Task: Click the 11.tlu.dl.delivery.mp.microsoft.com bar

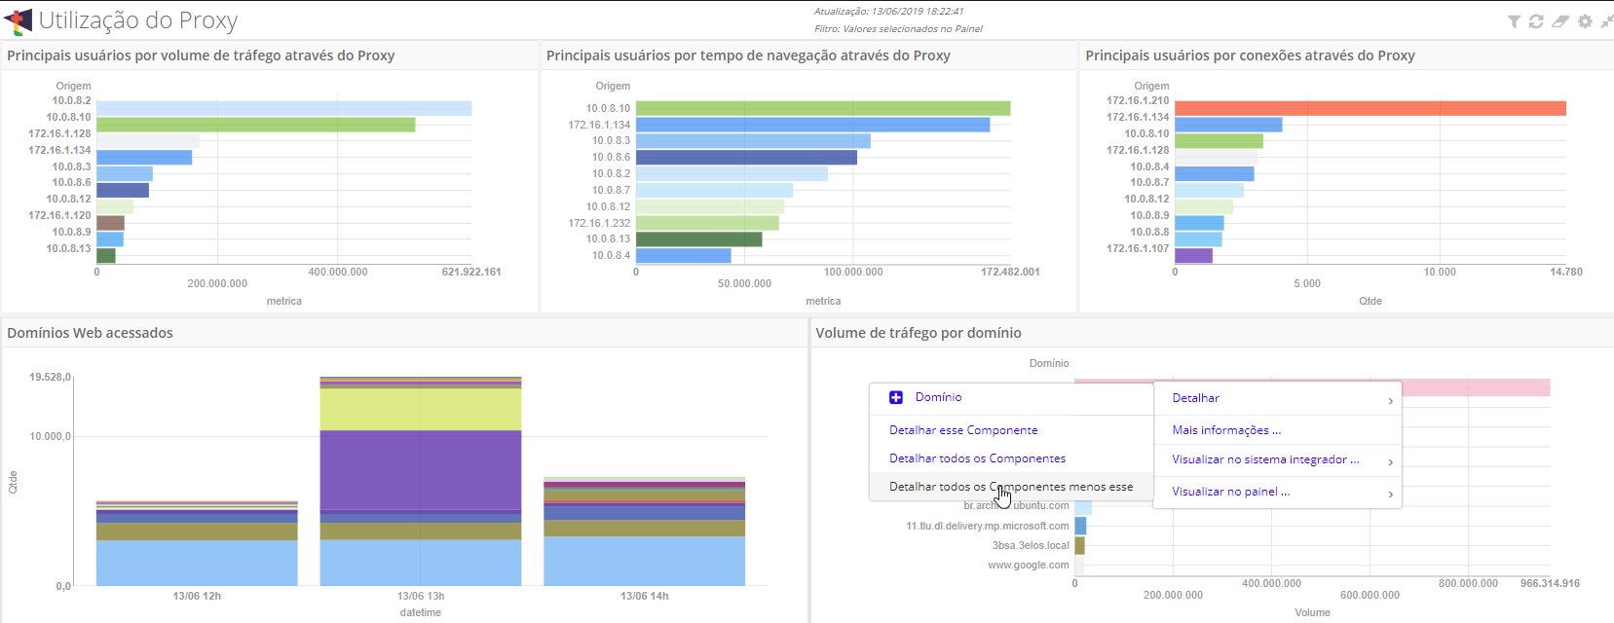Action: (x=1080, y=526)
